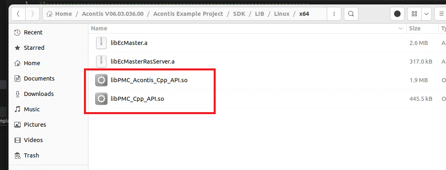446x170 pixels.
Task: Click the libPMC_Acontis_Cpp_API.so gear icon
Action: (x=101, y=80)
